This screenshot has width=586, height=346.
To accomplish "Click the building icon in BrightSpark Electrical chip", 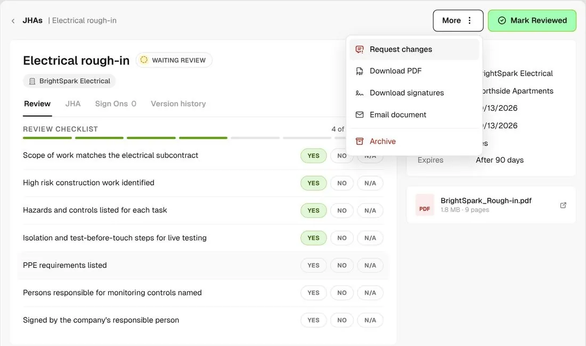I will pos(32,81).
